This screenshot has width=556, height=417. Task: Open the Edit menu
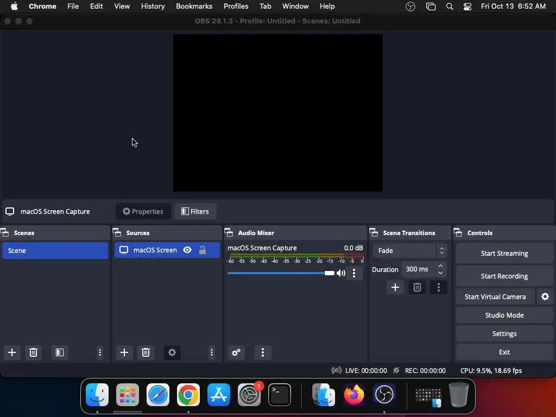[97, 7]
